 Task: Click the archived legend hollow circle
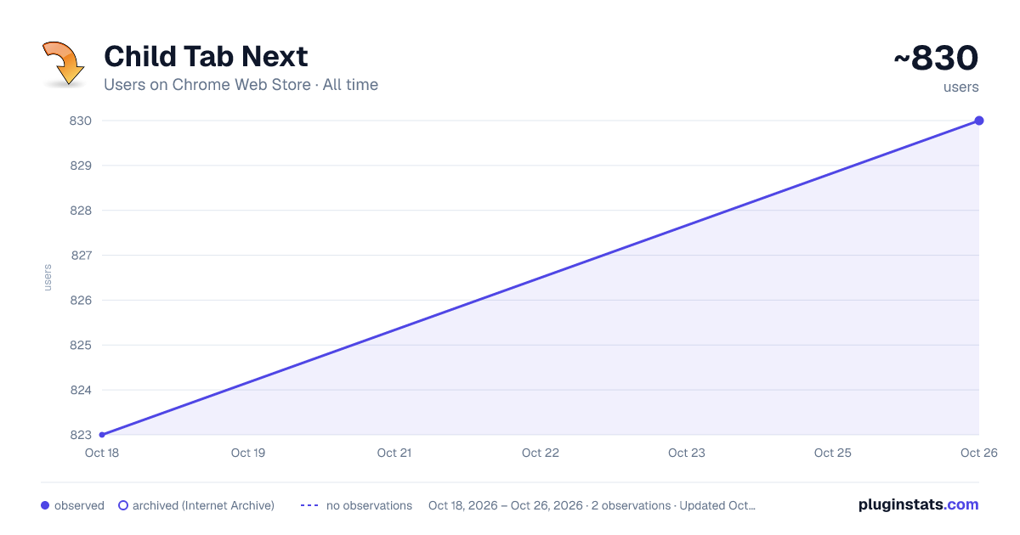coord(123,505)
